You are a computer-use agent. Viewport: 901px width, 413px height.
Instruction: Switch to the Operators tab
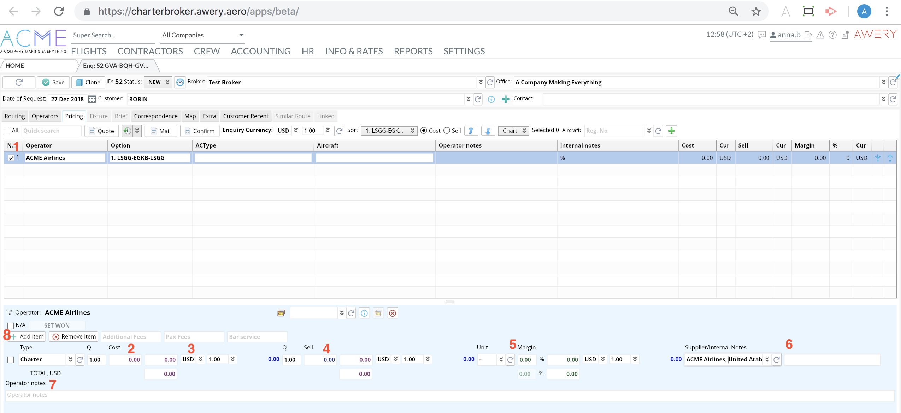coord(45,116)
